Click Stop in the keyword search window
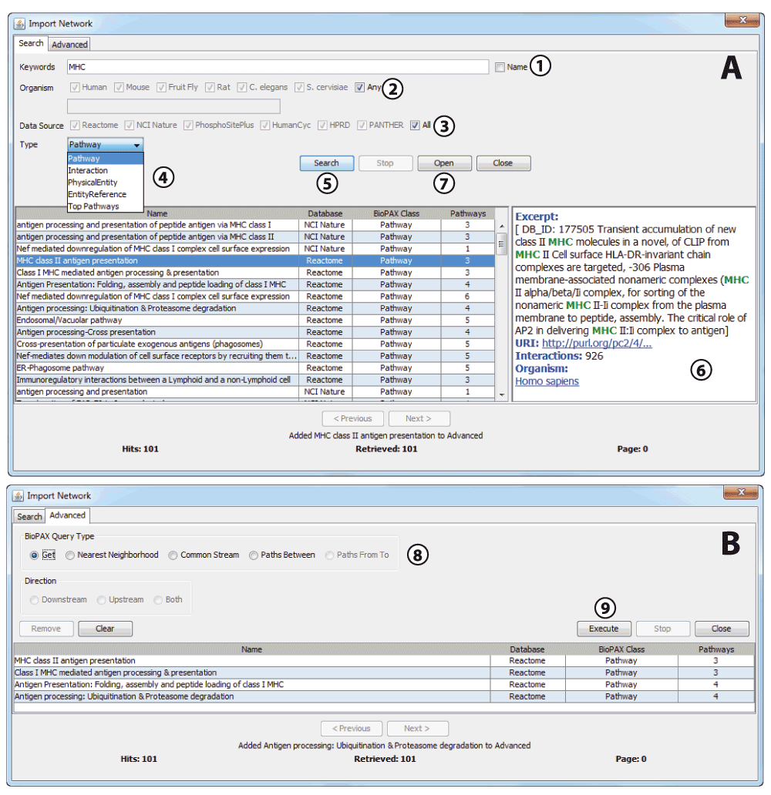Screen dimensions: 771x795 tap(385, 163)
